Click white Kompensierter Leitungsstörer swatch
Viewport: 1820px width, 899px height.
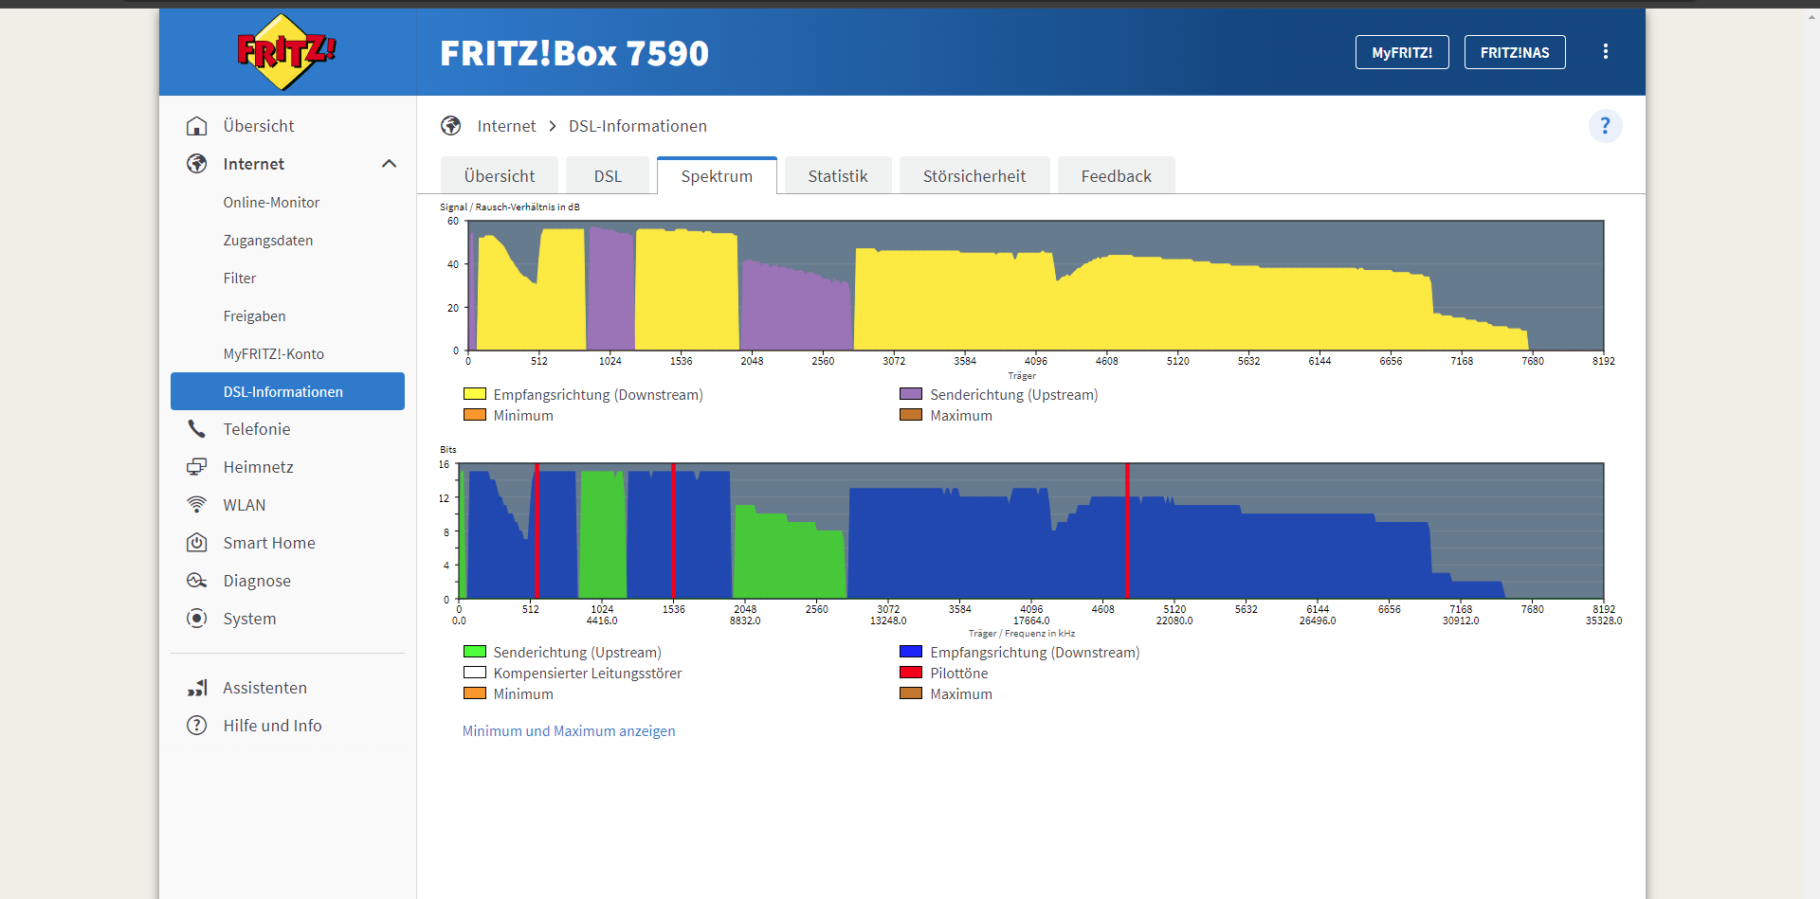[475, 673]
